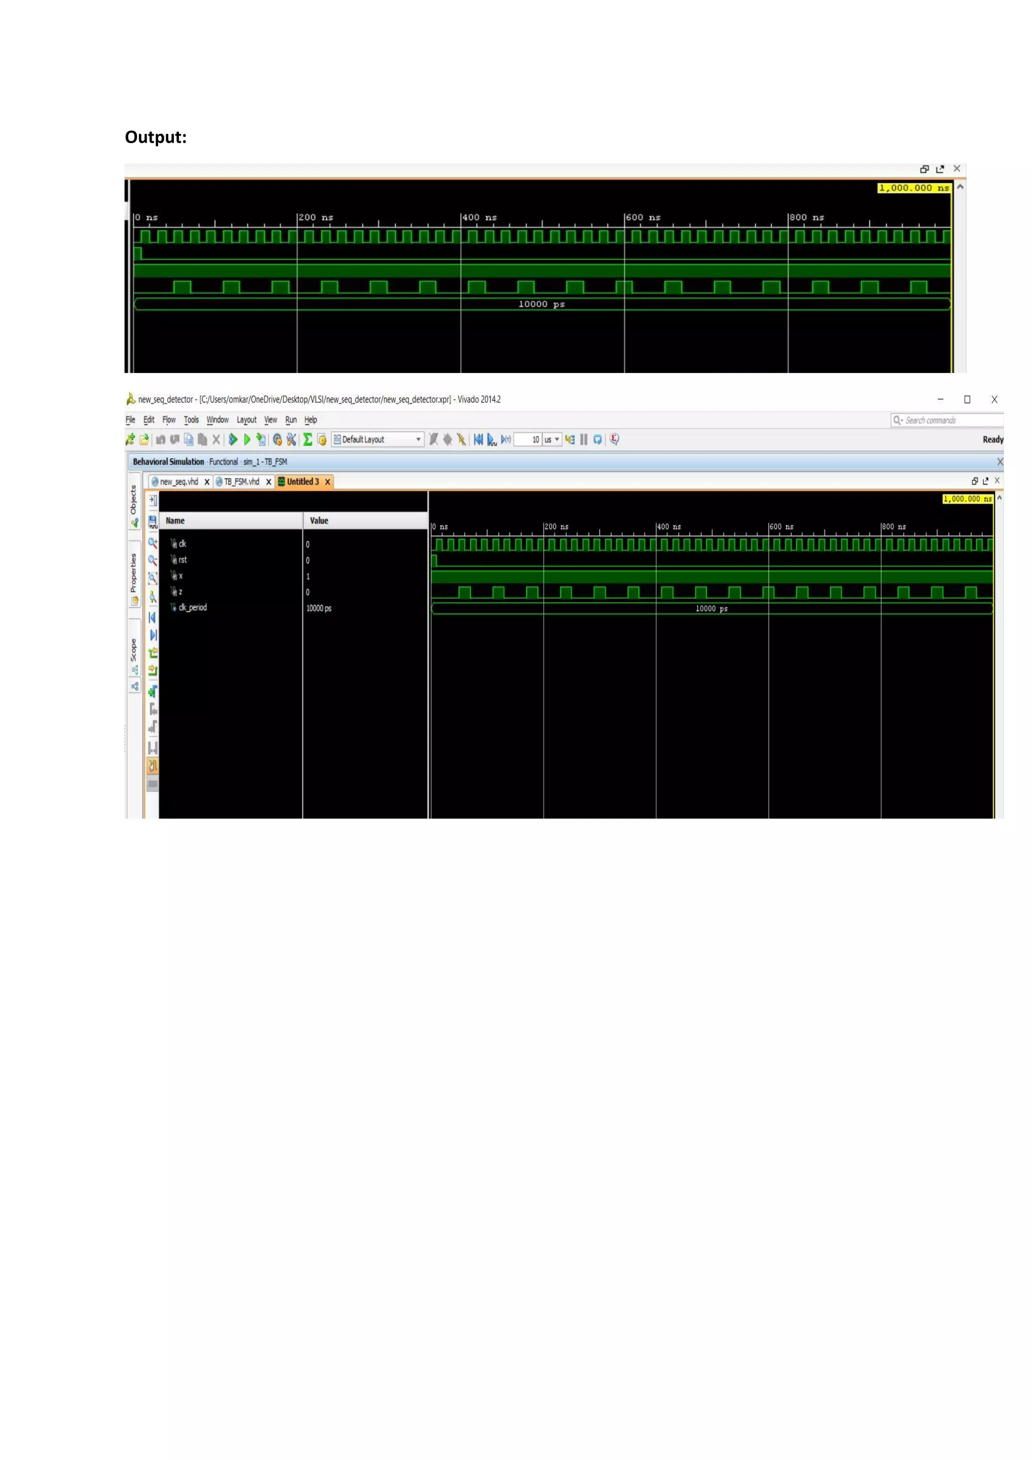Open the Window menu
Image resolution: width=1032 pixels, height=1460 pixels.
(217, 419)
